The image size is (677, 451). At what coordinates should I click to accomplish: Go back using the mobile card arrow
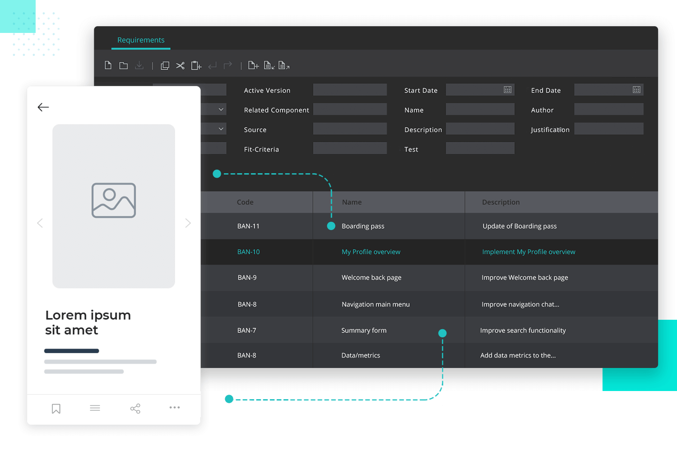click(x=43, y=107)
